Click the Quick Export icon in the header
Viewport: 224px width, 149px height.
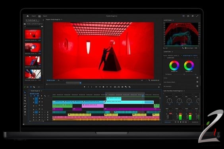(x=188, y=16)
